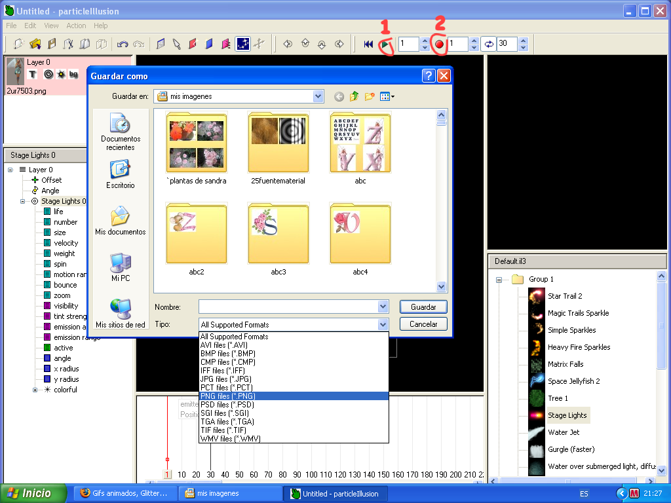Open the Action menu
The image size is (671, 503).
click(76, 26)
